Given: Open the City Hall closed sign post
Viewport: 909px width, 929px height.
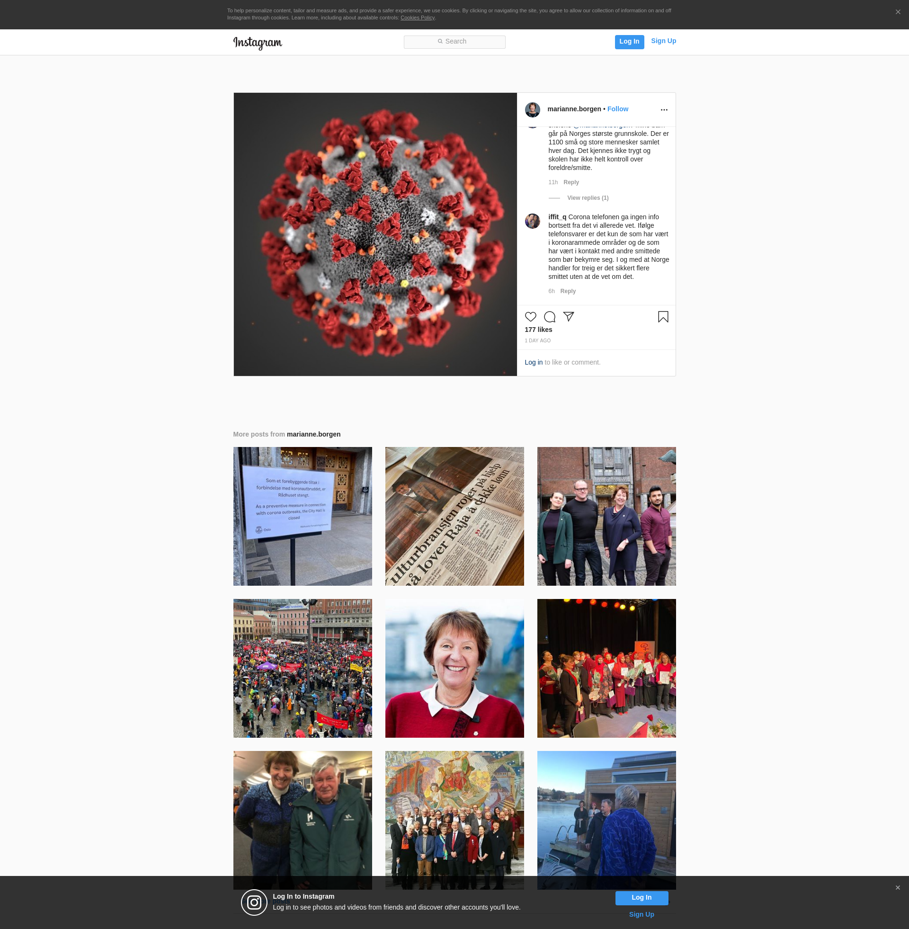Looking at the screenshot, I should click(x=302, y=516).
